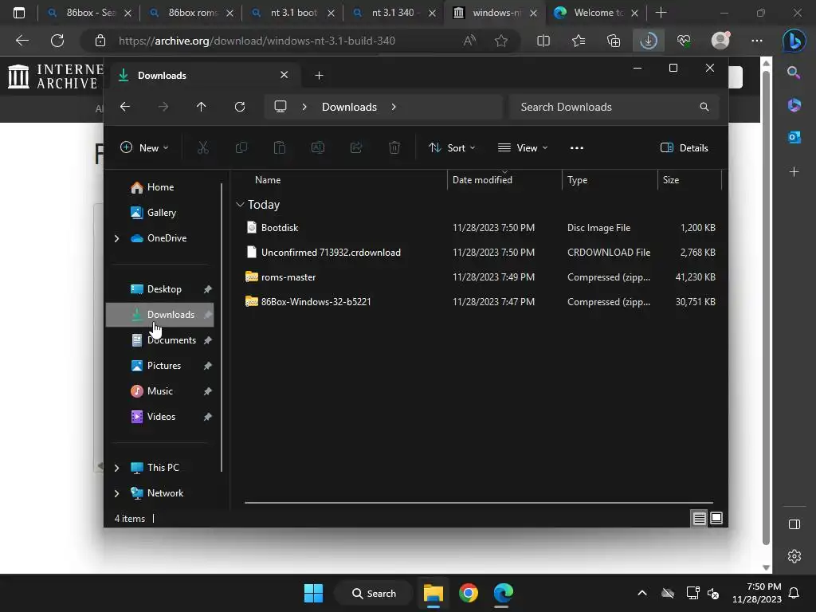
Task: Open the View dropdown menu
Action: 523,147
